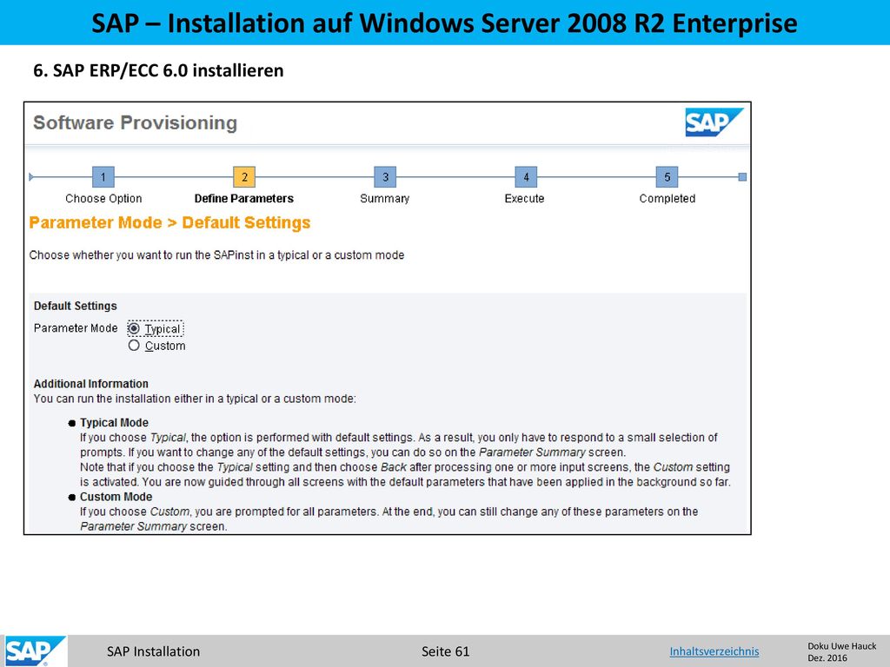The width and height of the screenshot is (890, 667).
Task: Click step 5 Completed marker
Action: (x=667, y=177)
